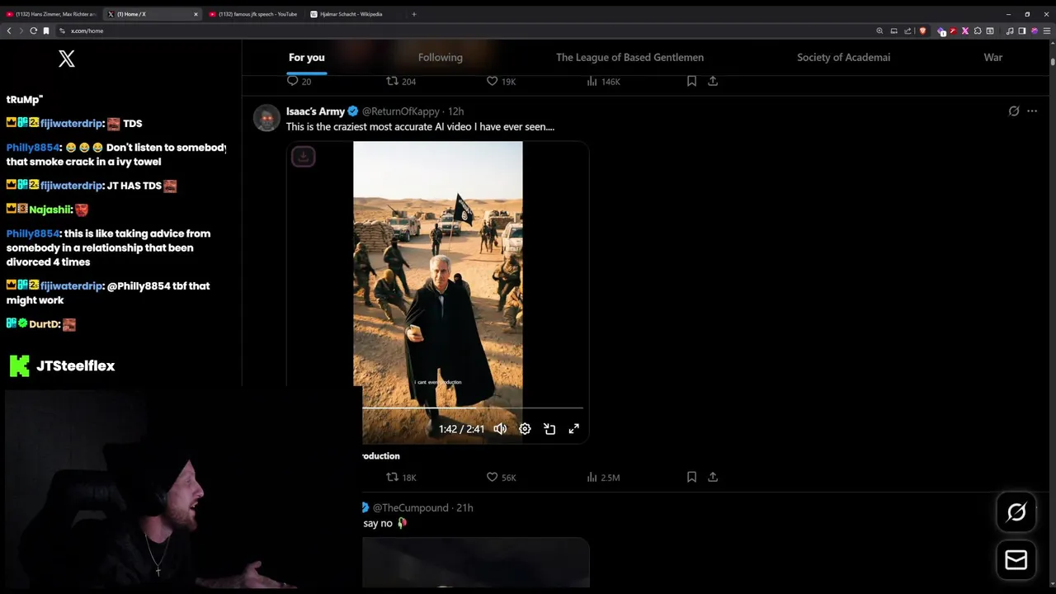Image resolution: width=1056 pixels, height=594 pixels.
Task: Open replies on the top post with 20 comments
Action: tap(299, 81)
